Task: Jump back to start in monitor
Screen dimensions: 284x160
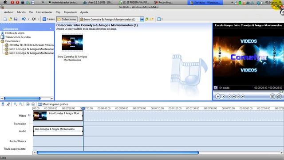Action: pos(229,96)
